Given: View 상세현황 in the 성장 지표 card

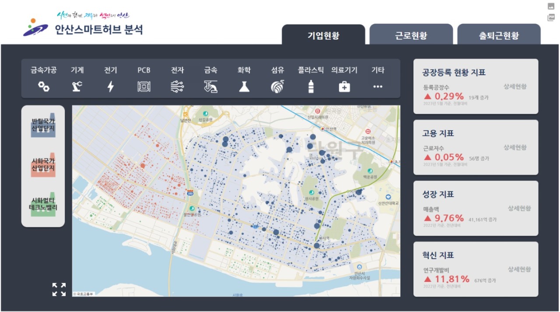Looking at the screenshot, I should [x=519, y=208].
